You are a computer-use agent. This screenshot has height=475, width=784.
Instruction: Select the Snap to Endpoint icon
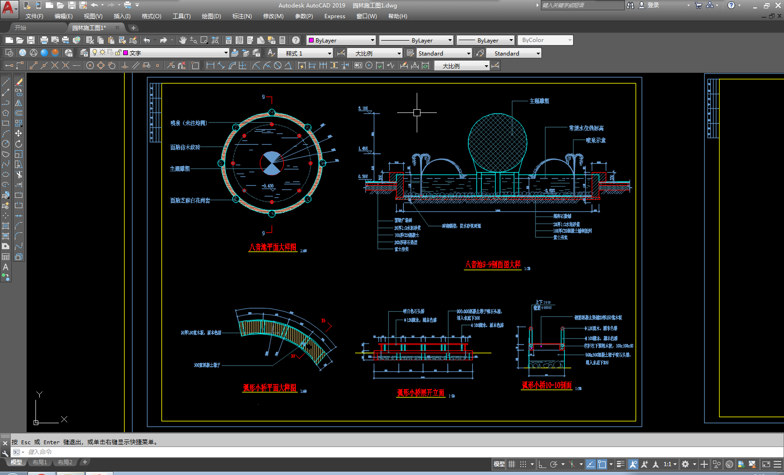pyautogui.click(x=33, y=65)
